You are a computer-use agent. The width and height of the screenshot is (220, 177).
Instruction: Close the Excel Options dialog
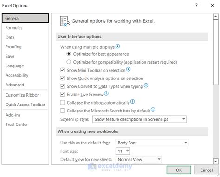click(x=213, y=6)
